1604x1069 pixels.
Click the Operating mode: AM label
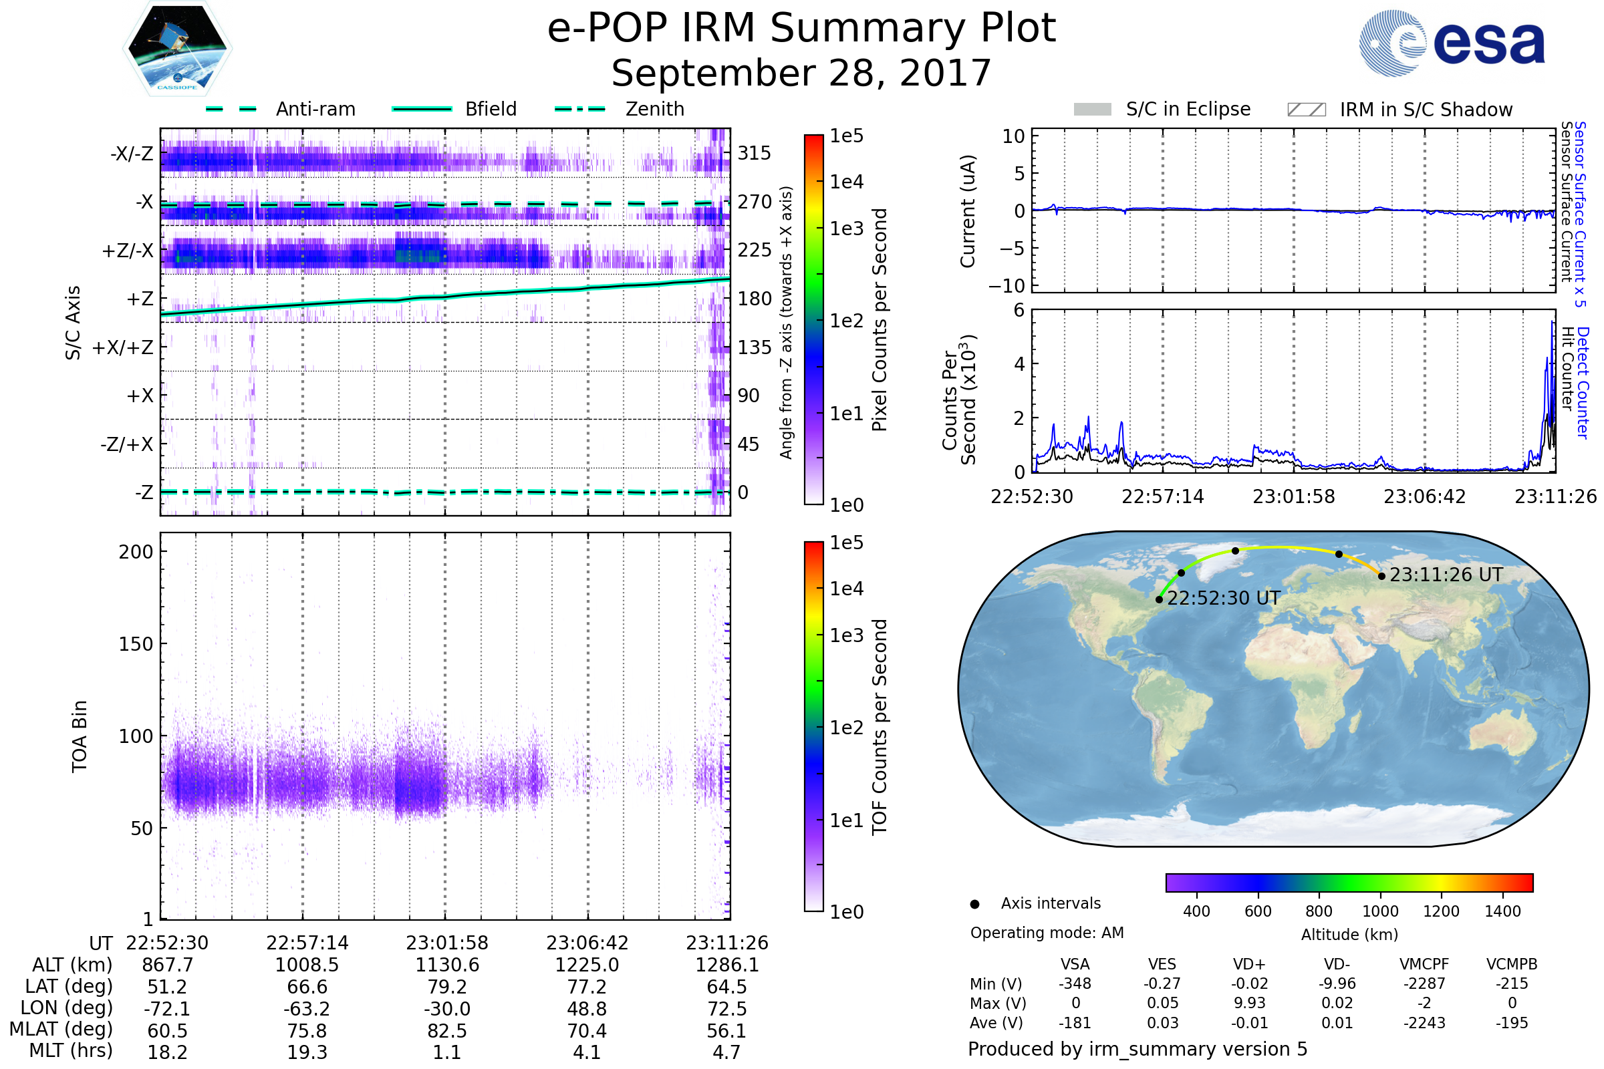1046,933
